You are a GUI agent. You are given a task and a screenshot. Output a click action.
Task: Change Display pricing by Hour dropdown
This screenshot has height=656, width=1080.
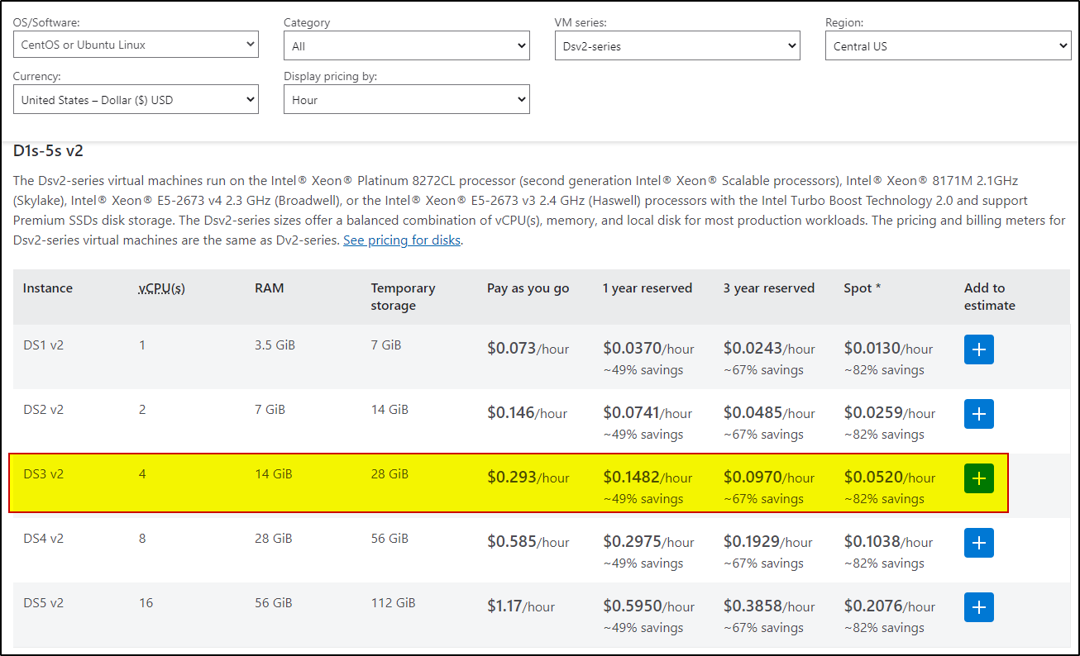(x=406, y=100)
